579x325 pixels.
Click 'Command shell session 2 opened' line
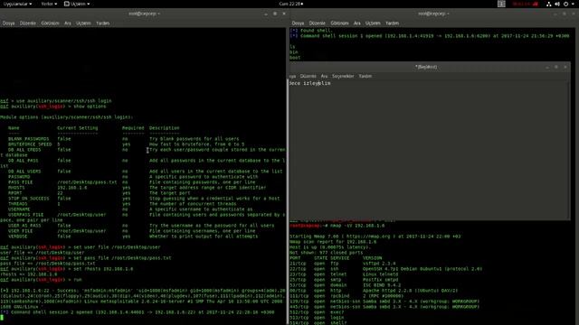(x=138, y=312)
